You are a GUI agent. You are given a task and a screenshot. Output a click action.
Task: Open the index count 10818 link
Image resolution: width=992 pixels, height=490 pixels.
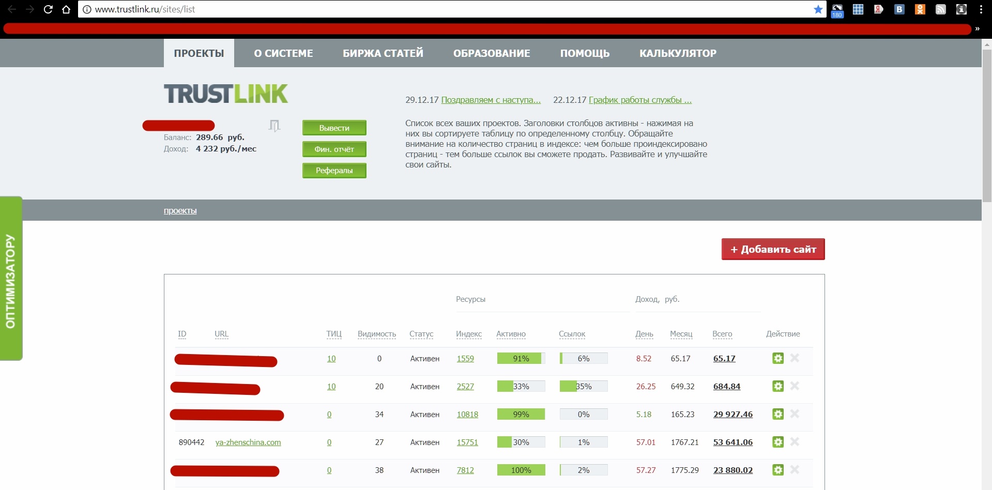pyautogui.click(x=467, y=415)
